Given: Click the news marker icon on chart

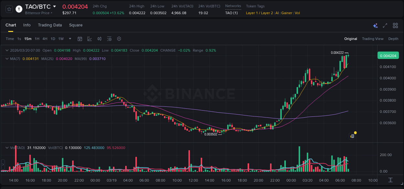Looking at the screenshot, I should tap(352, 136).
